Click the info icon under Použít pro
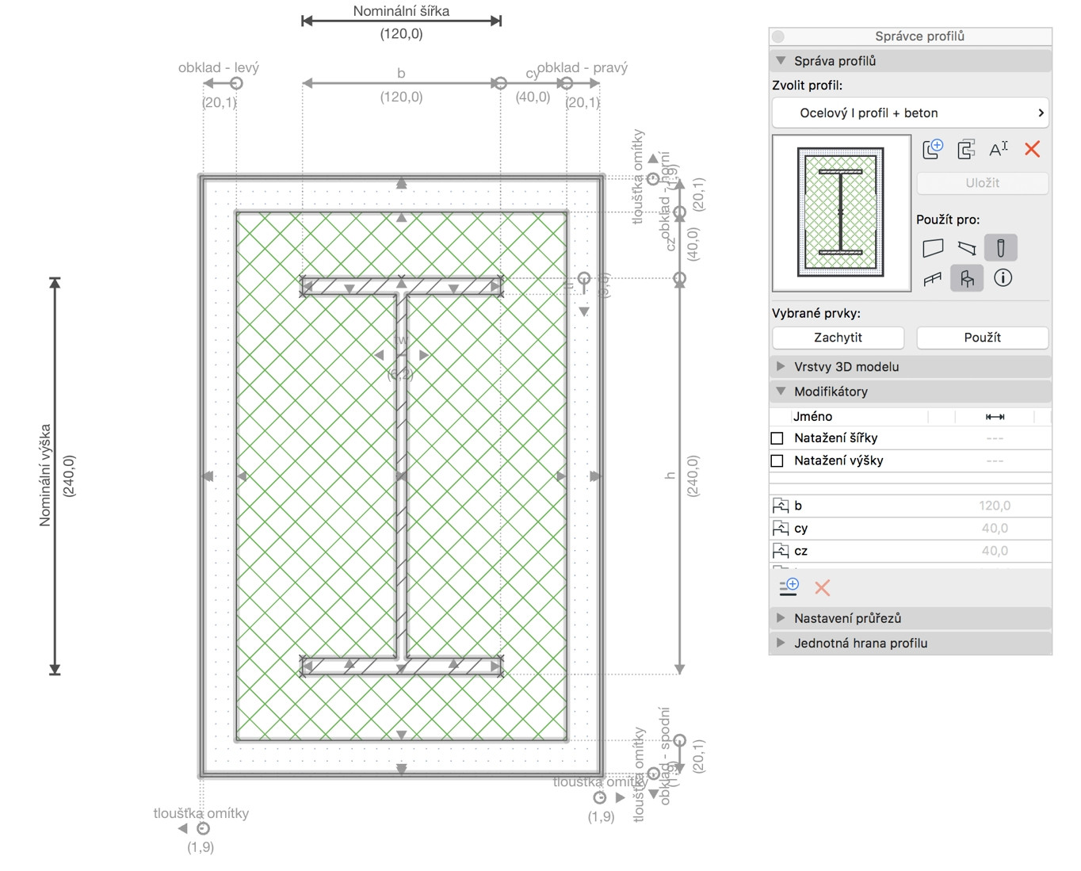This screenshot has height=871, width=1081. coord(1003,278)
